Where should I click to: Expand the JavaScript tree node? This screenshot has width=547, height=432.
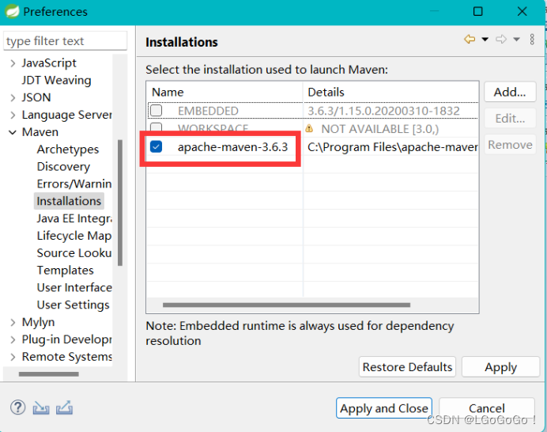pyautogui.click(x=13, y=63)
